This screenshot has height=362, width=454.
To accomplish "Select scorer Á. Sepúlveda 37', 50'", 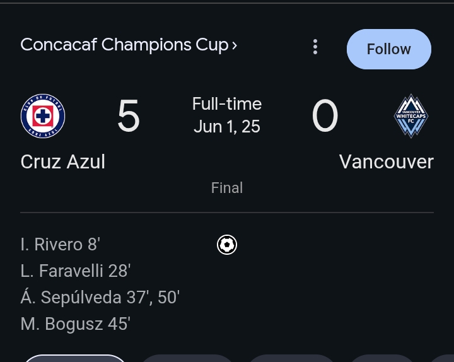I will (x=100, y=297).
